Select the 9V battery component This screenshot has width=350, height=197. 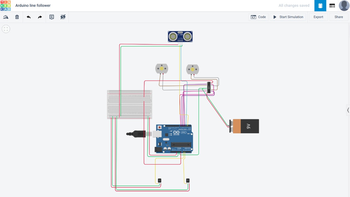pyautogui.click(x=244, y=126)
